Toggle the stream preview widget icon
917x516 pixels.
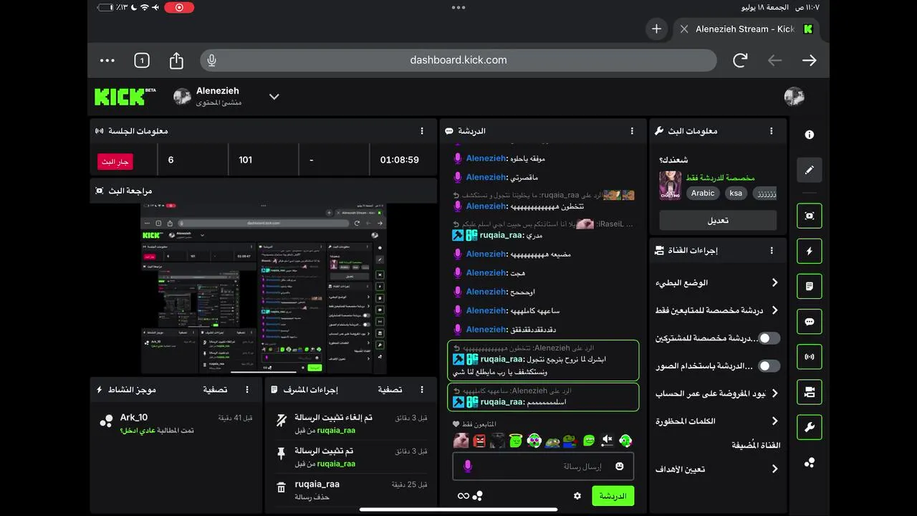(809, 216)
